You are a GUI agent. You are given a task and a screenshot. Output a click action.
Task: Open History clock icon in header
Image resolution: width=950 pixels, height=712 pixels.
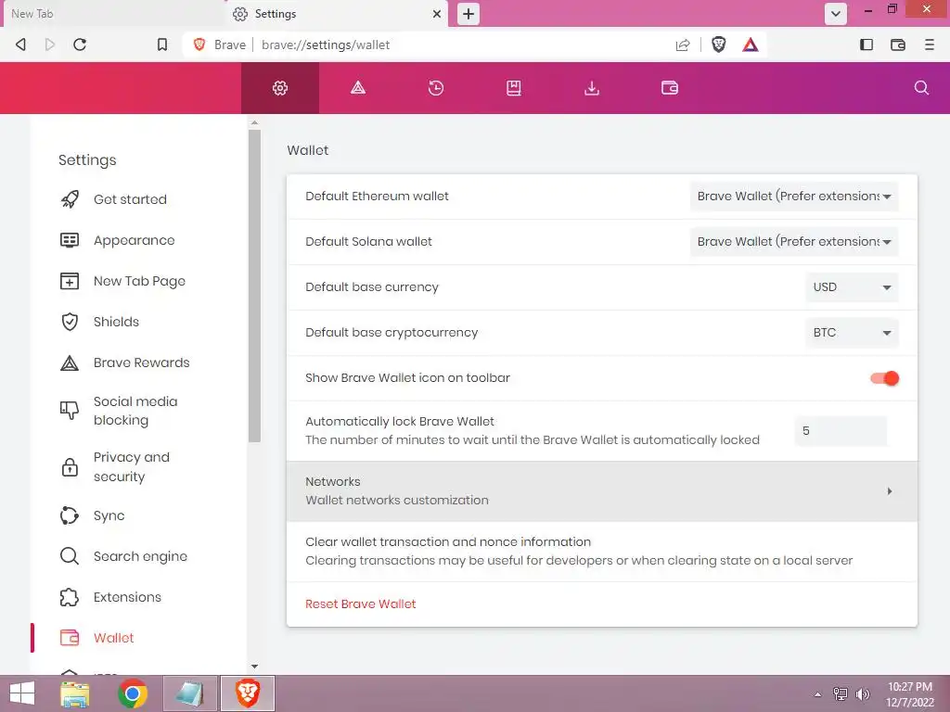436,88
